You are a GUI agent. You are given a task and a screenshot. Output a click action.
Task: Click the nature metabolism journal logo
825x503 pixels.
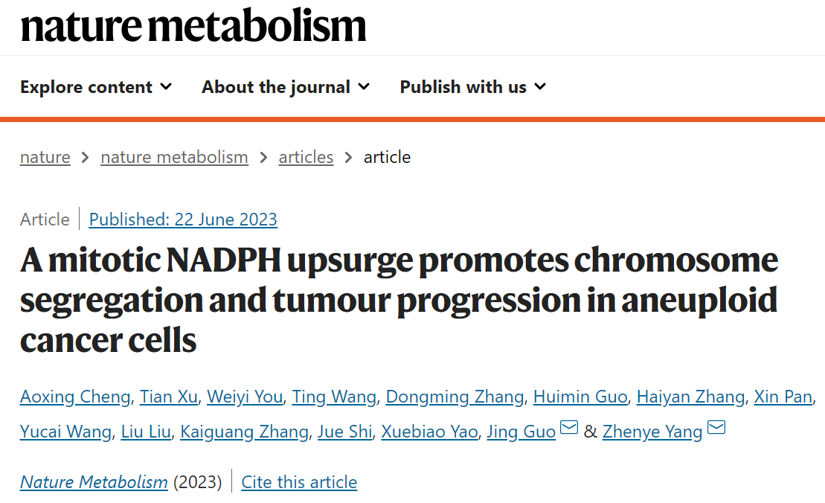(193, 26)
